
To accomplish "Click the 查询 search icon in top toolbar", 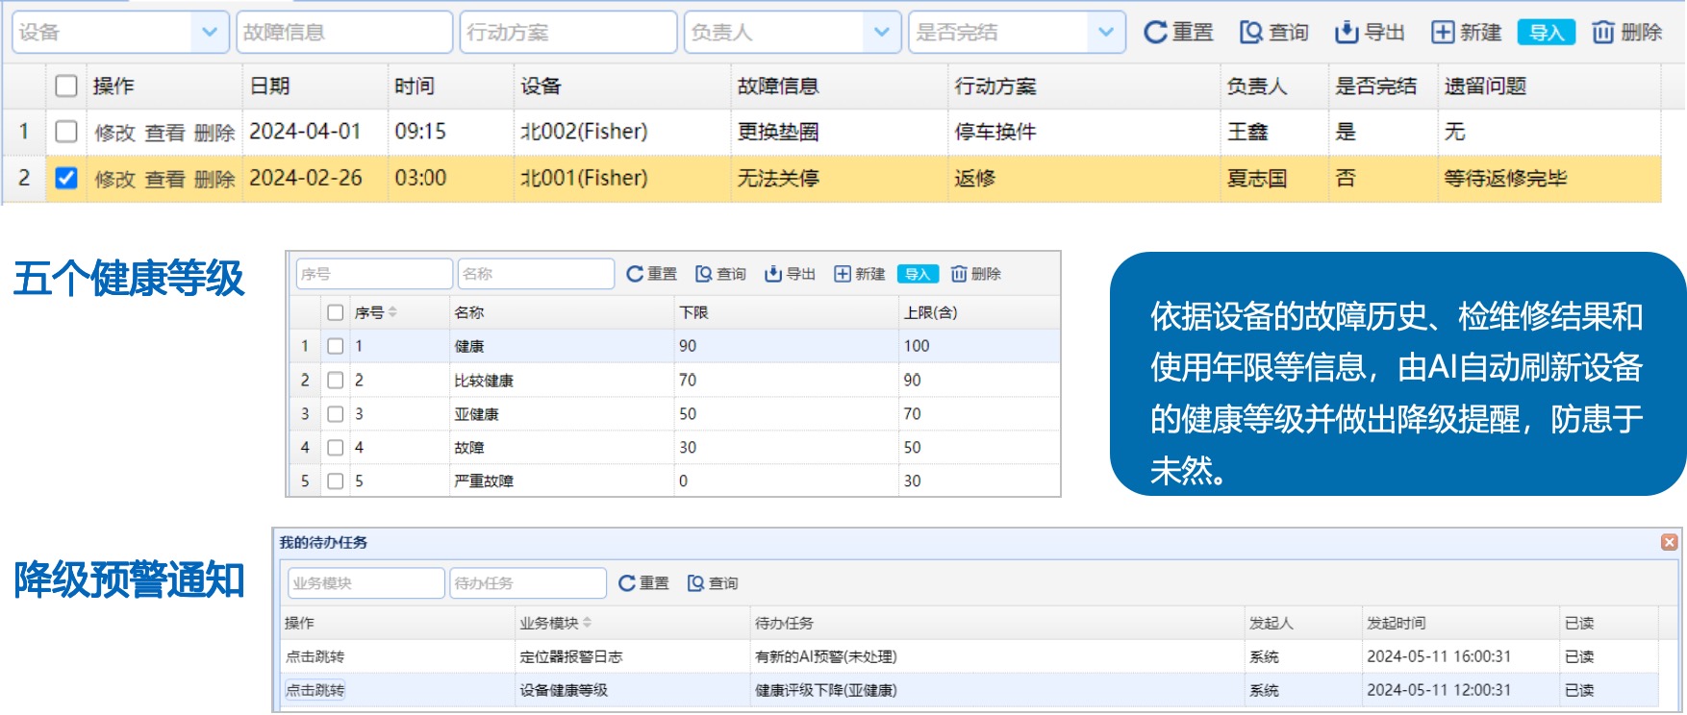I will point(1250,33).
